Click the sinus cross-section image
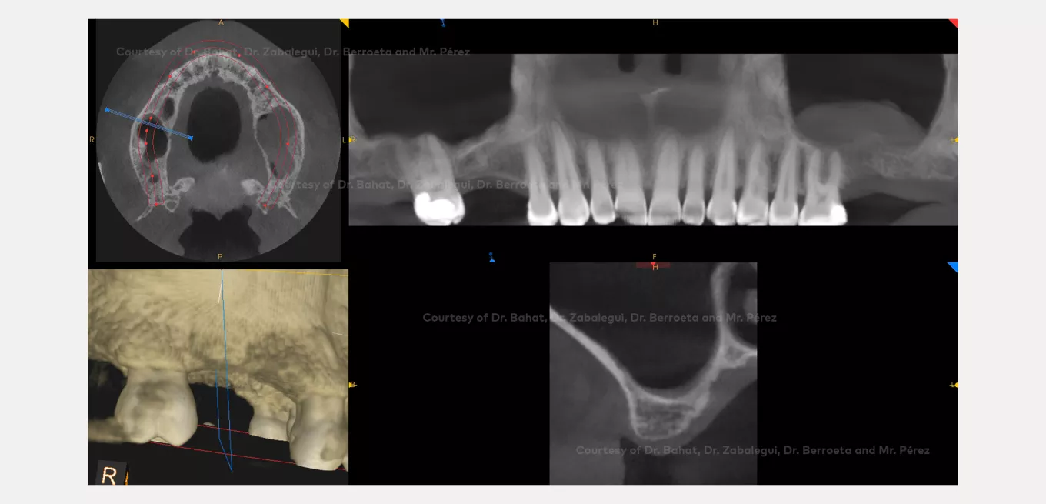 [x=653, y=374]
